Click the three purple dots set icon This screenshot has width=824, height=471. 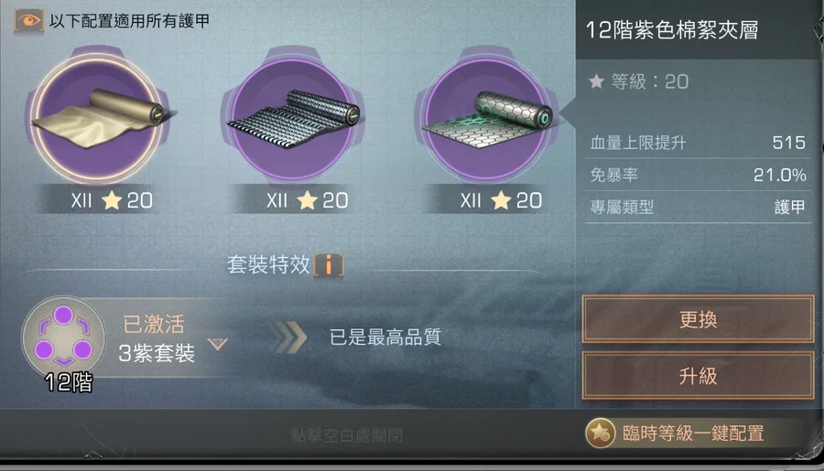click(63, 337)
